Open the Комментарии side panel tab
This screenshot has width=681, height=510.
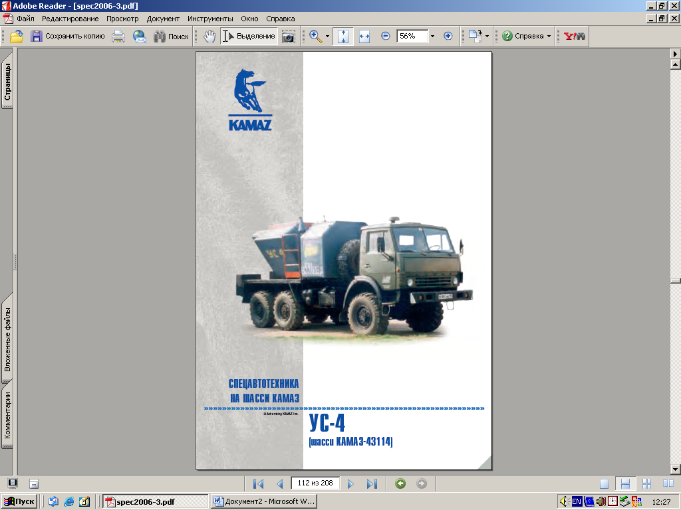(7, 415)
